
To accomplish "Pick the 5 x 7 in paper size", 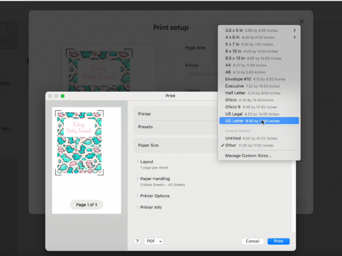I will pyautogui.click(x=259, y=44).
